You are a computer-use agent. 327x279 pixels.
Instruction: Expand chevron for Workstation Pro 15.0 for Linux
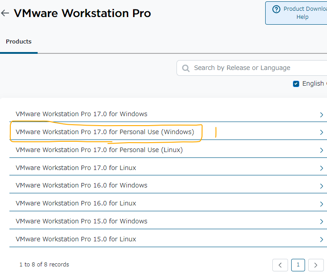click(x=321, y=240)
